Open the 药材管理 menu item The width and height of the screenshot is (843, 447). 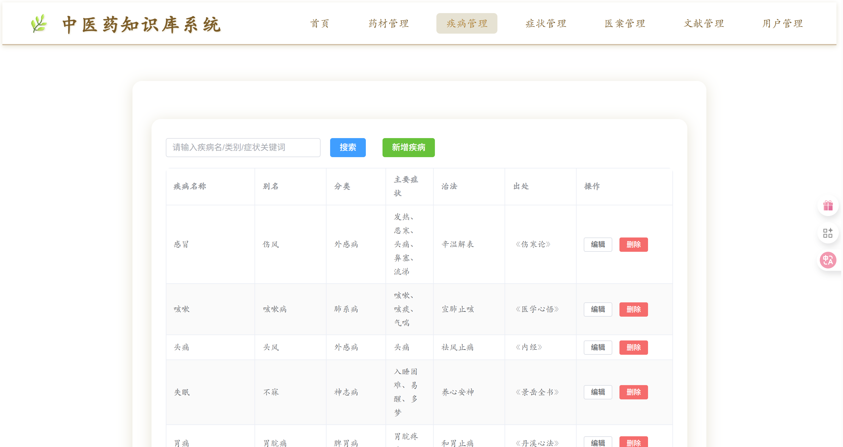pyautogui.click(x=388, y=24)
